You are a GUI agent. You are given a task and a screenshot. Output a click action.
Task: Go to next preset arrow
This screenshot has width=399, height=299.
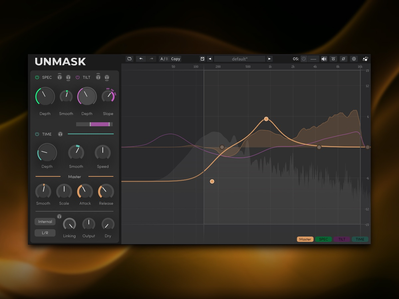(x=270, y=59)
